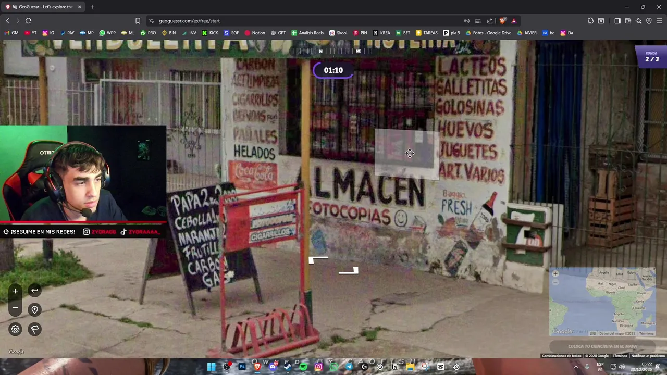Viewport: 667px width, 375px height.
Task: Open 'Combinaciones de teclas' link
Action: [x=561, y=356]
